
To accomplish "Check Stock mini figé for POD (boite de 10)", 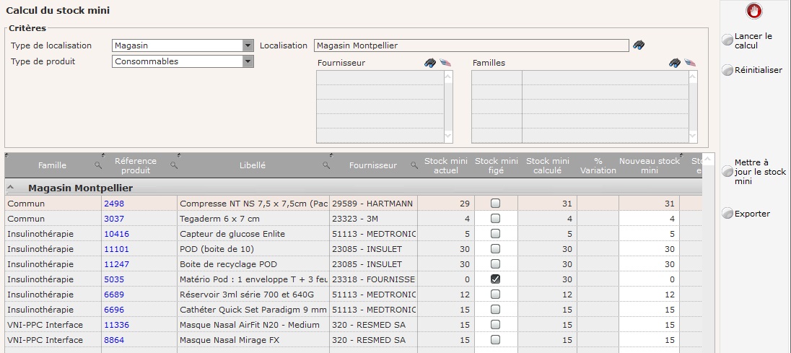I will [x=496, y=248].
